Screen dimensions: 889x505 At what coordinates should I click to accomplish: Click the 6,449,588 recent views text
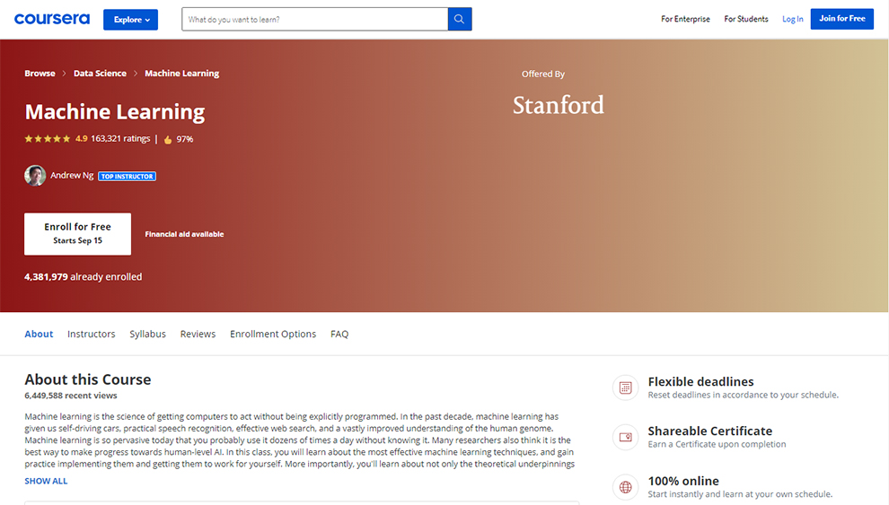tap(71, 396)
